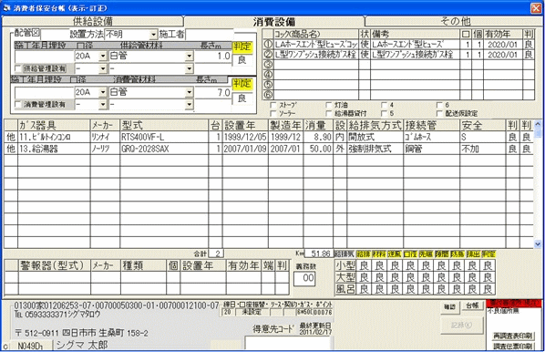
Task: Enable 配送仮設定 checkbox
Action: point(439,113)
